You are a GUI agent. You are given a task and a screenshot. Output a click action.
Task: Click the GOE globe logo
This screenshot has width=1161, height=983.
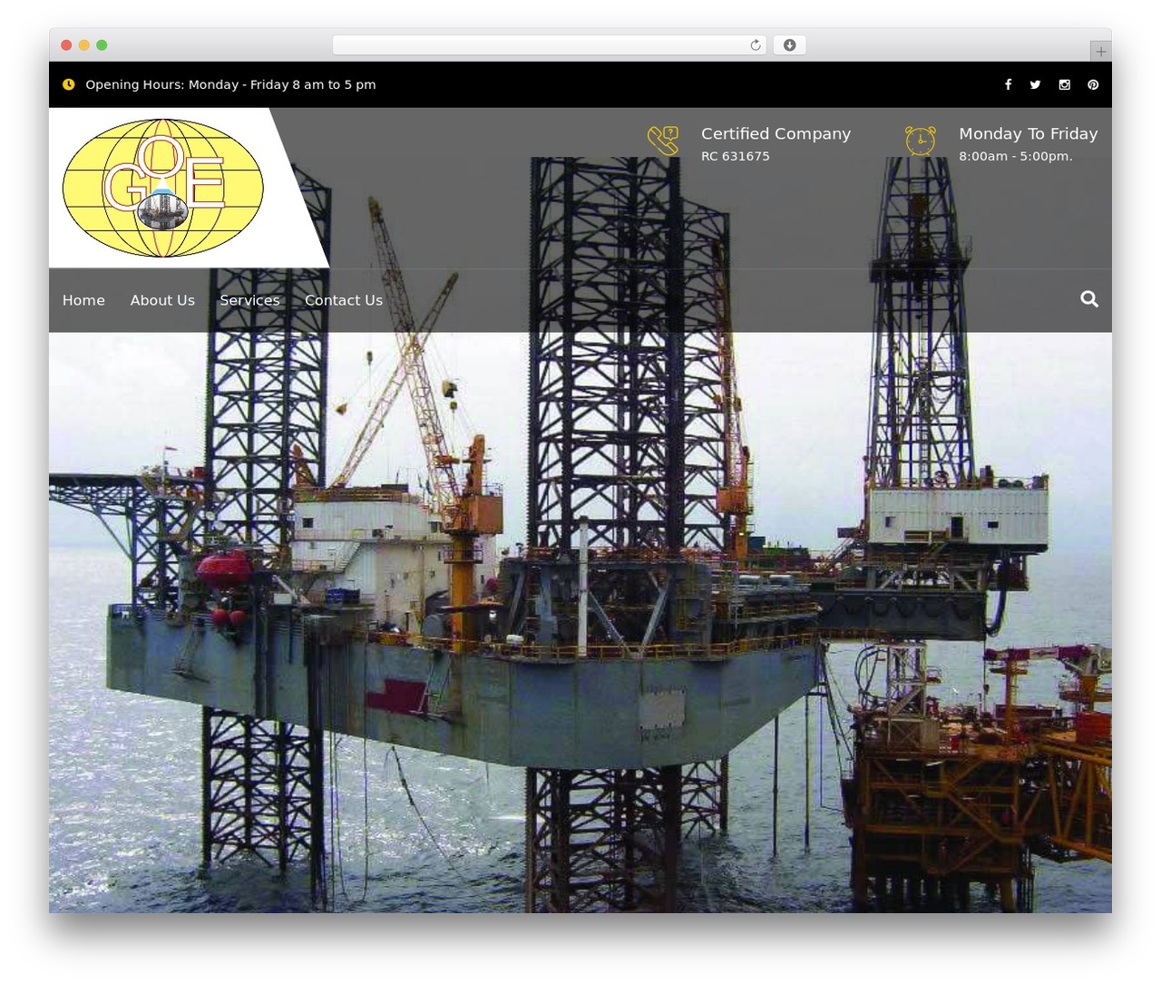(x=163, y=188)
